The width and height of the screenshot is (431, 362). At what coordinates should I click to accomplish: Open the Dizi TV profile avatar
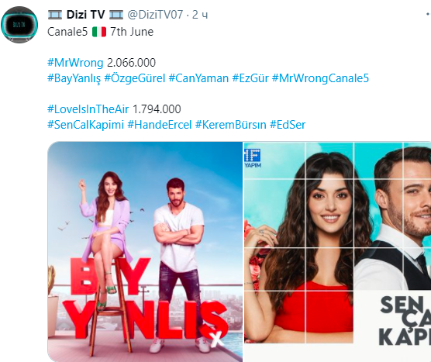pos(19,25)
